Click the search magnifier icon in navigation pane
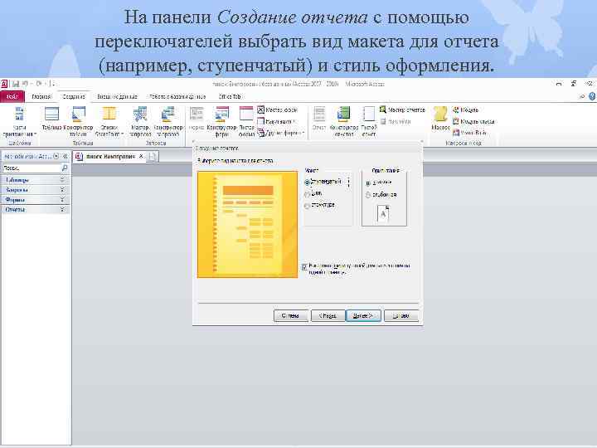597x448 pixels. tap(65, 168)
